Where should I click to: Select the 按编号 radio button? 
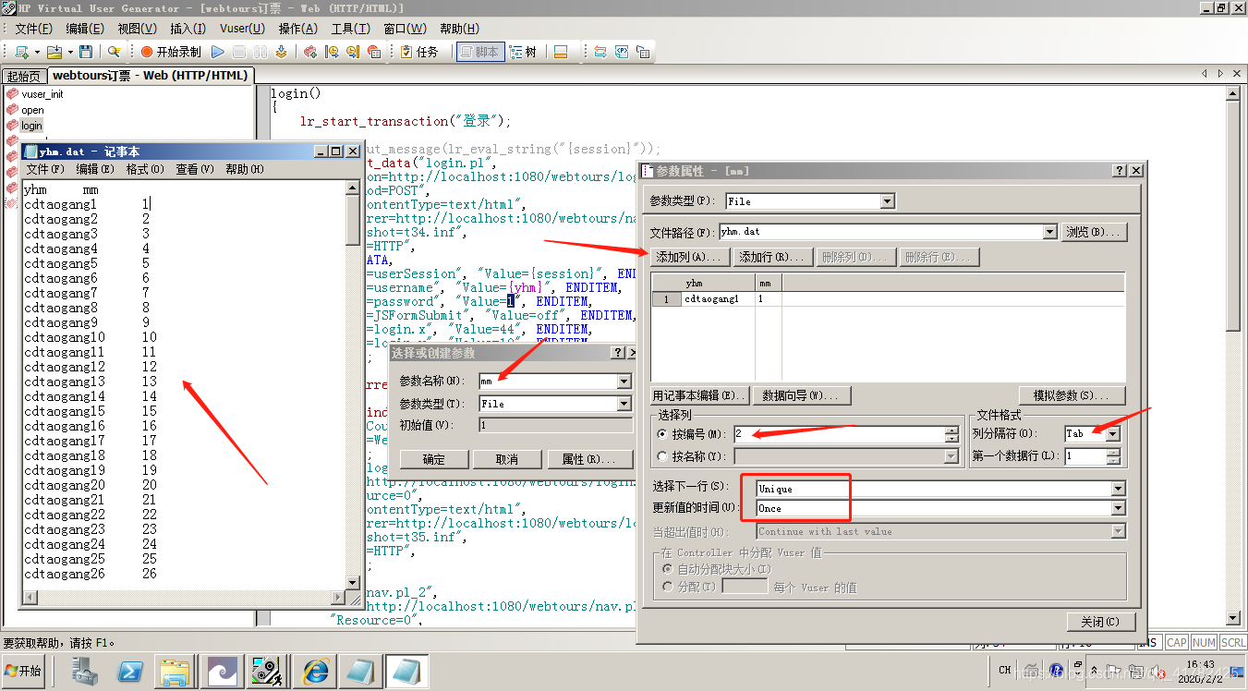point(662,433)
